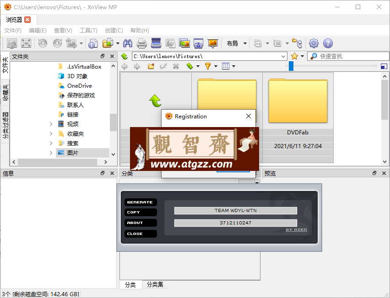Click the scanner acquire icon
The height and width of the screenshot is (298, 390).
point(156,43)
